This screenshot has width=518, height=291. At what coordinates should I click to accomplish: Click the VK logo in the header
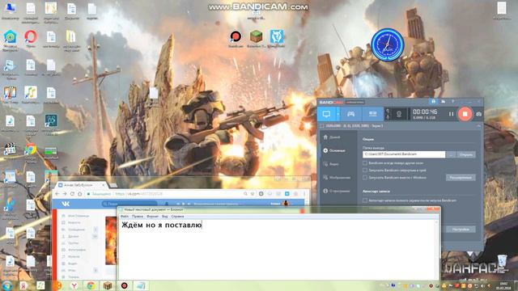[66, 204]
